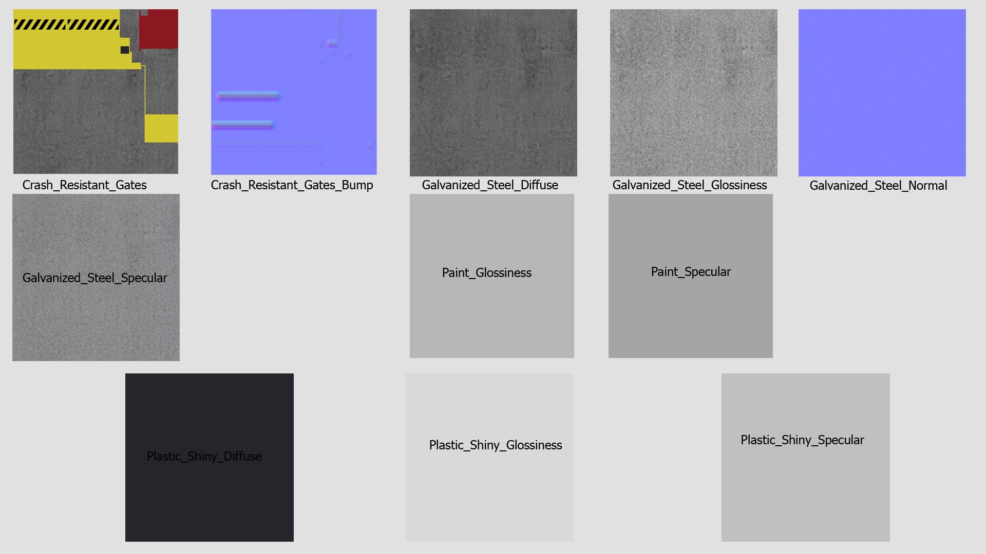986x554 pixels.
Task: Click the small yellow square in gates texture
Action: (161, 128)
